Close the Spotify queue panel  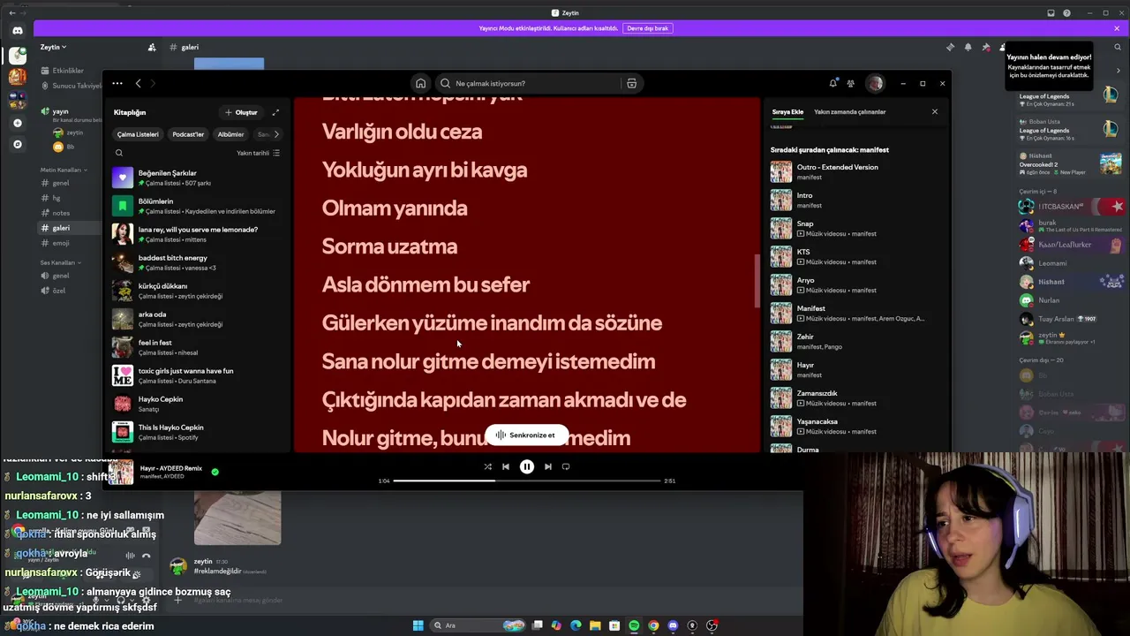tap(935, 111)
